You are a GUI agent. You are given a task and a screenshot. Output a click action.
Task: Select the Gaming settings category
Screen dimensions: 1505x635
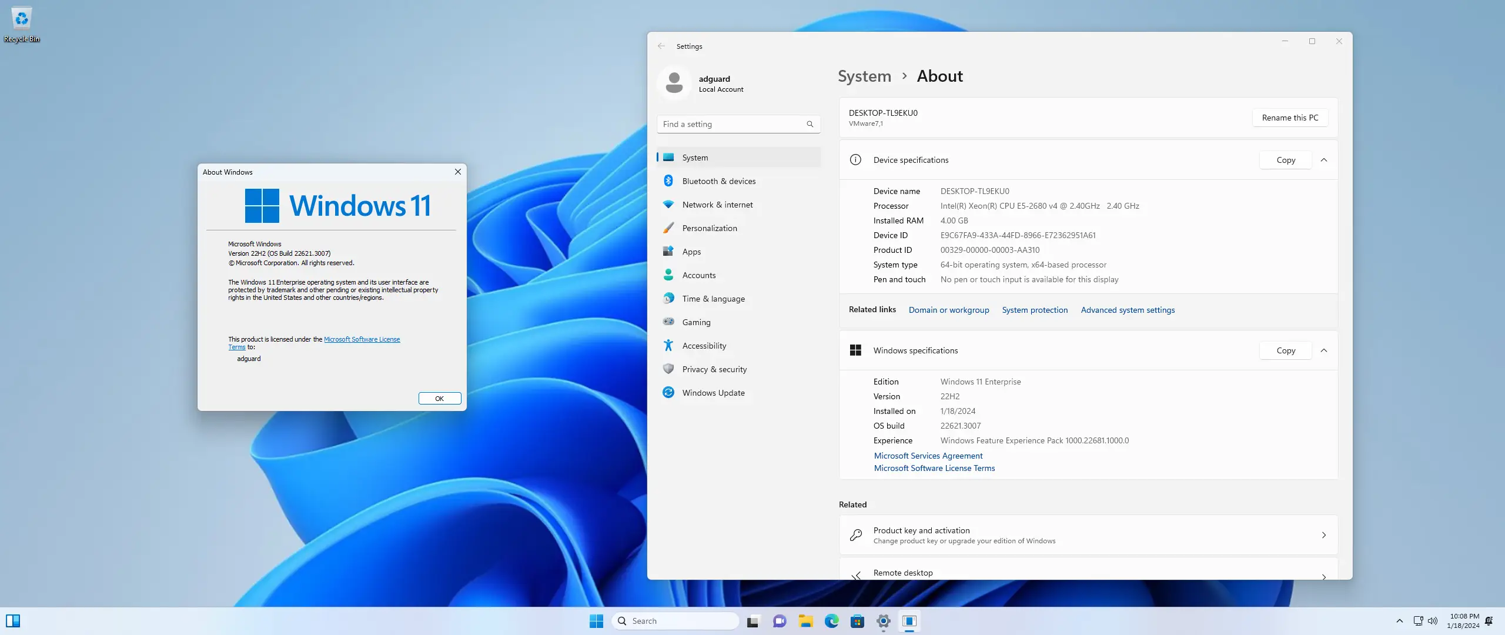coord(696,322)
